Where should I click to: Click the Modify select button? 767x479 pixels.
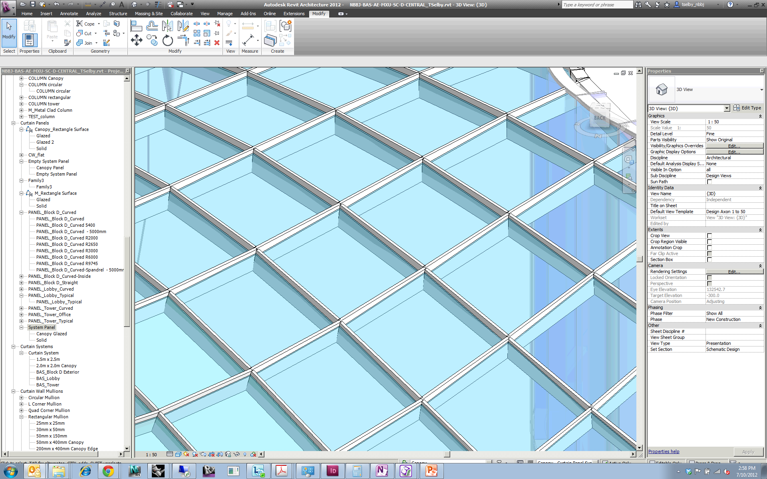tap(9, 32)
